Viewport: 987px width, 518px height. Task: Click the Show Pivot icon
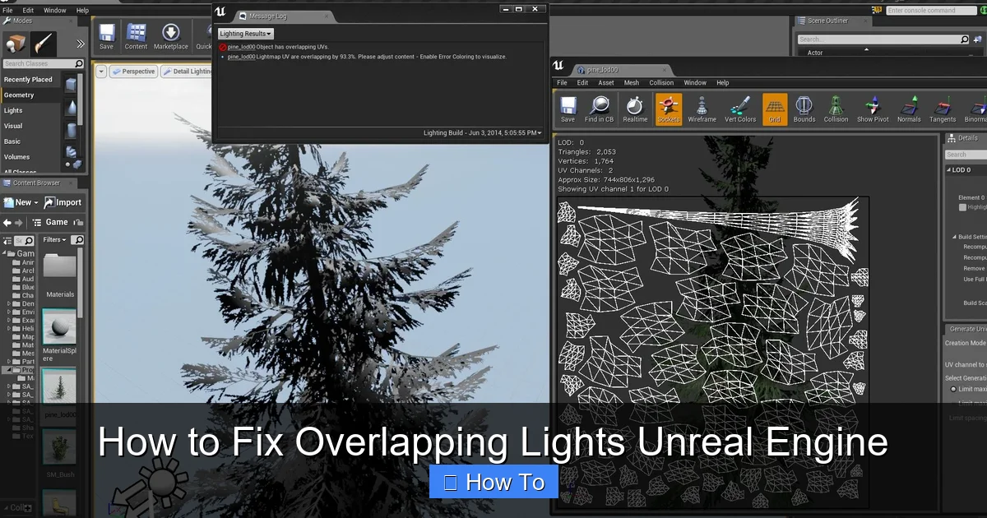coord(871,108)
